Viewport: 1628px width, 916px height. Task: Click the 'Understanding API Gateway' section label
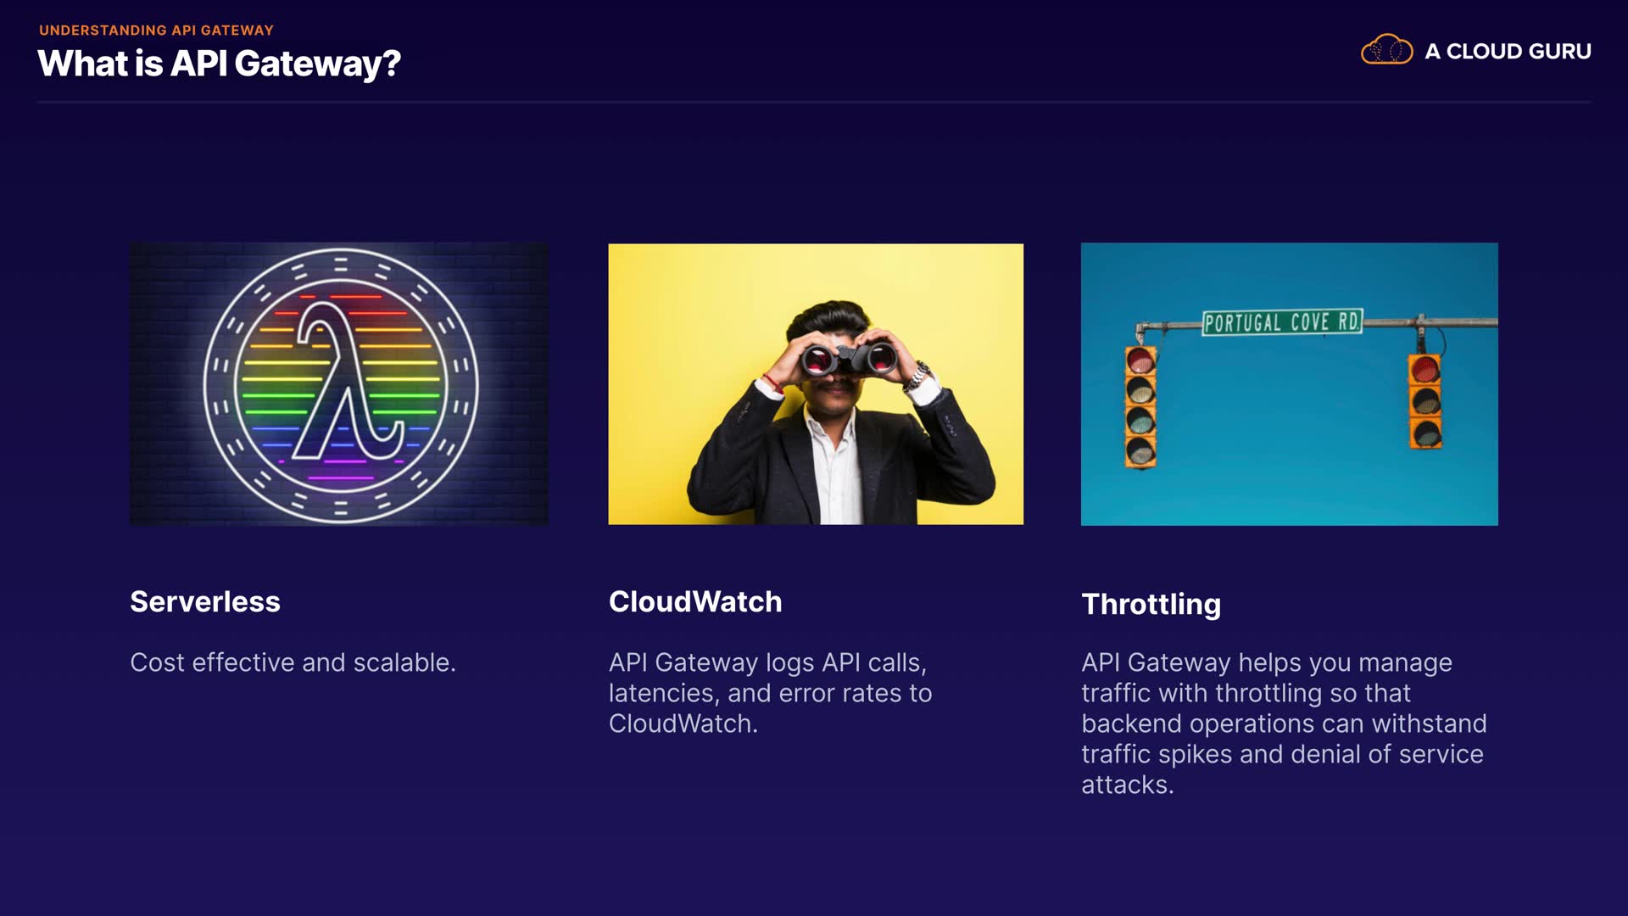point(156,30)
